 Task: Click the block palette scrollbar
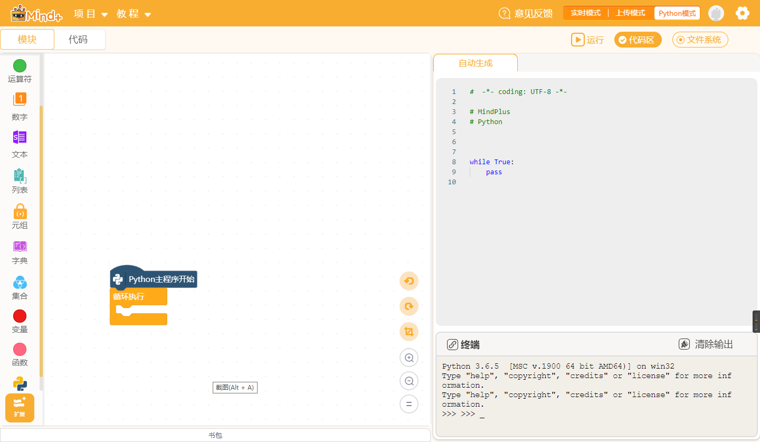(x=41, y=240)
